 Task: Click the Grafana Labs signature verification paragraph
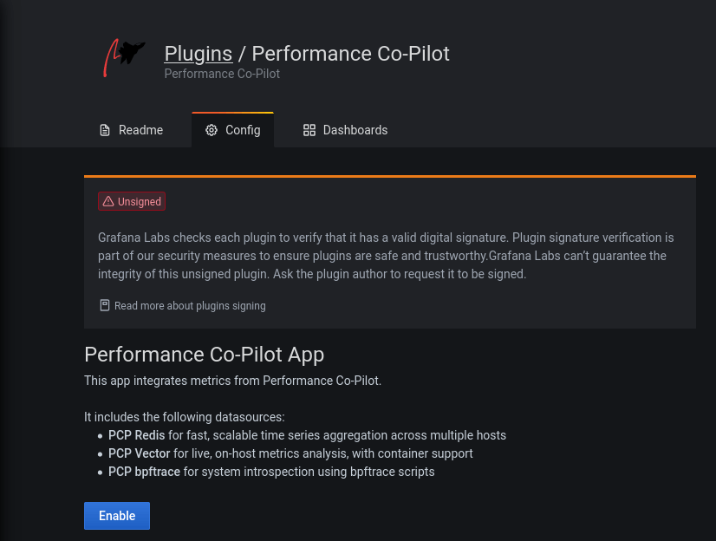click(x=386, y=256)
